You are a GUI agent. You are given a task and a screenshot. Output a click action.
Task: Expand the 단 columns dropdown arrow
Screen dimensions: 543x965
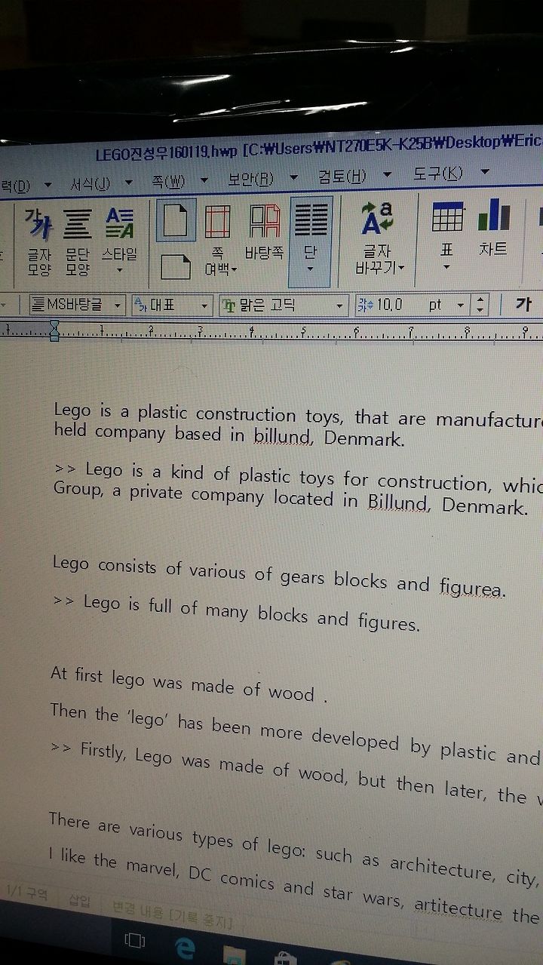[x=310, y=269]
